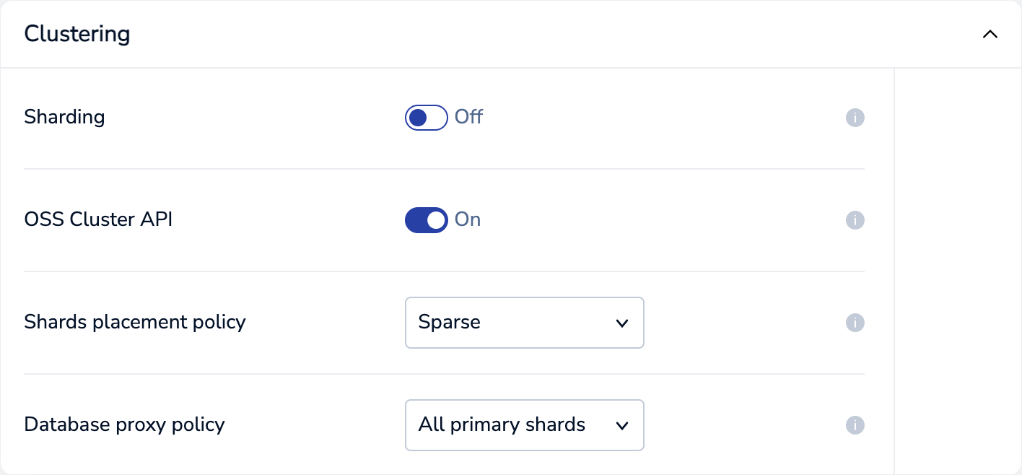Click the Sparse value in placement dropdown
The width and height of the screenshot is (1022, 475).
tap(450, 322)
